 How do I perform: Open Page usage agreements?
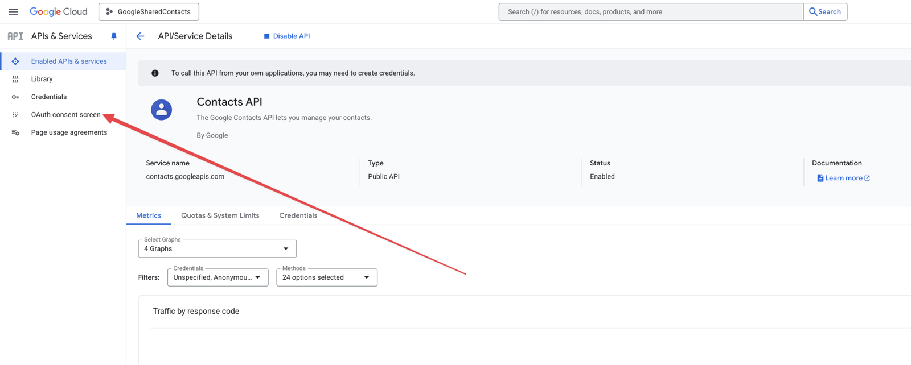coord(69,132)
